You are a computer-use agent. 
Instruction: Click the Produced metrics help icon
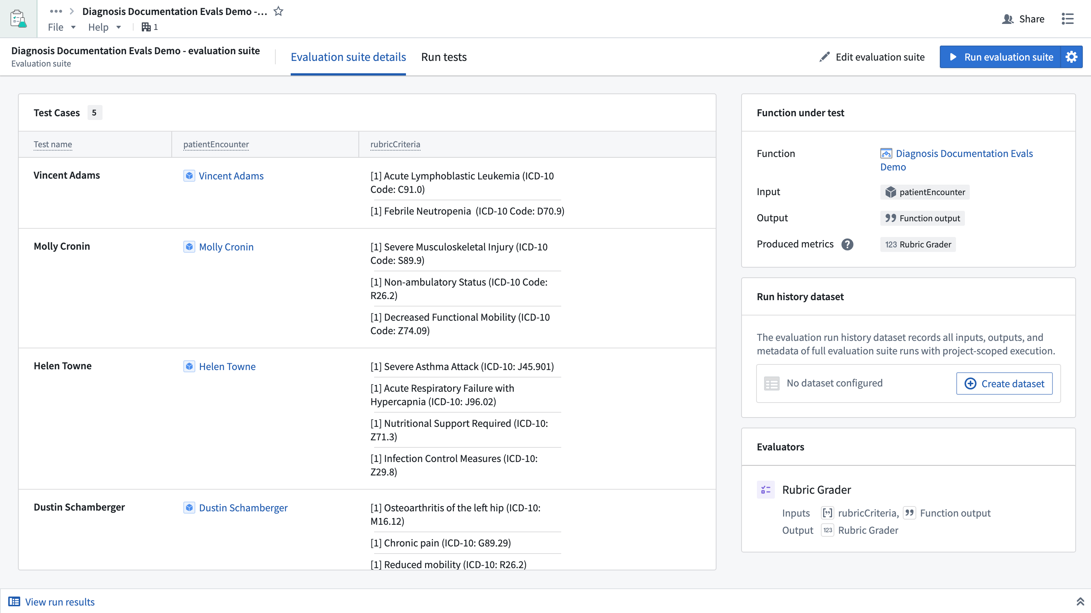(x=847, y=244)
